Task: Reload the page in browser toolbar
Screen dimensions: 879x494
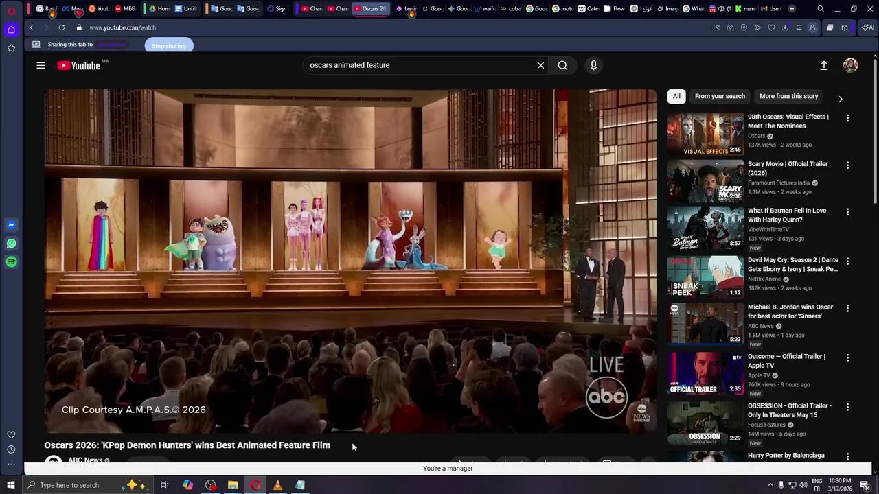Action: coord(62,27)
